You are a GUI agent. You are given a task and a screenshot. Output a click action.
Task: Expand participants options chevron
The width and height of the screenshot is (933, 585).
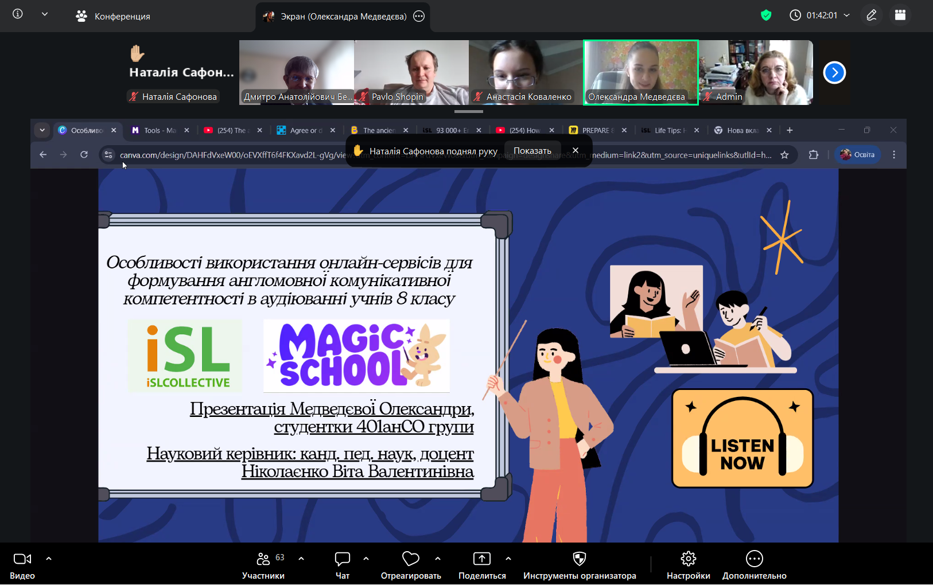coord(301,558)
